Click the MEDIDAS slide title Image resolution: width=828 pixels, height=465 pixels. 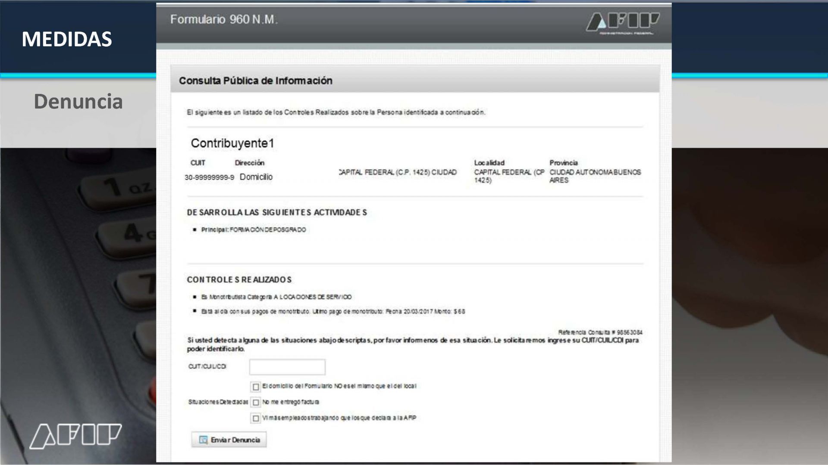67,39
